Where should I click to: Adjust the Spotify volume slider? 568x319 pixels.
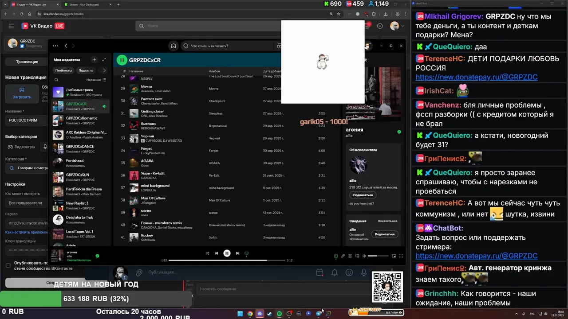point(378,256)
